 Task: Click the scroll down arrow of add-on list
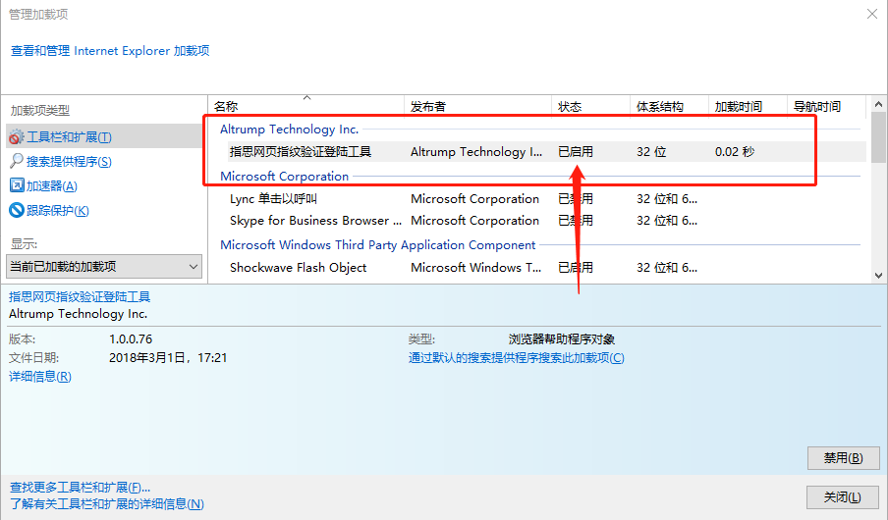click(878, 276)
